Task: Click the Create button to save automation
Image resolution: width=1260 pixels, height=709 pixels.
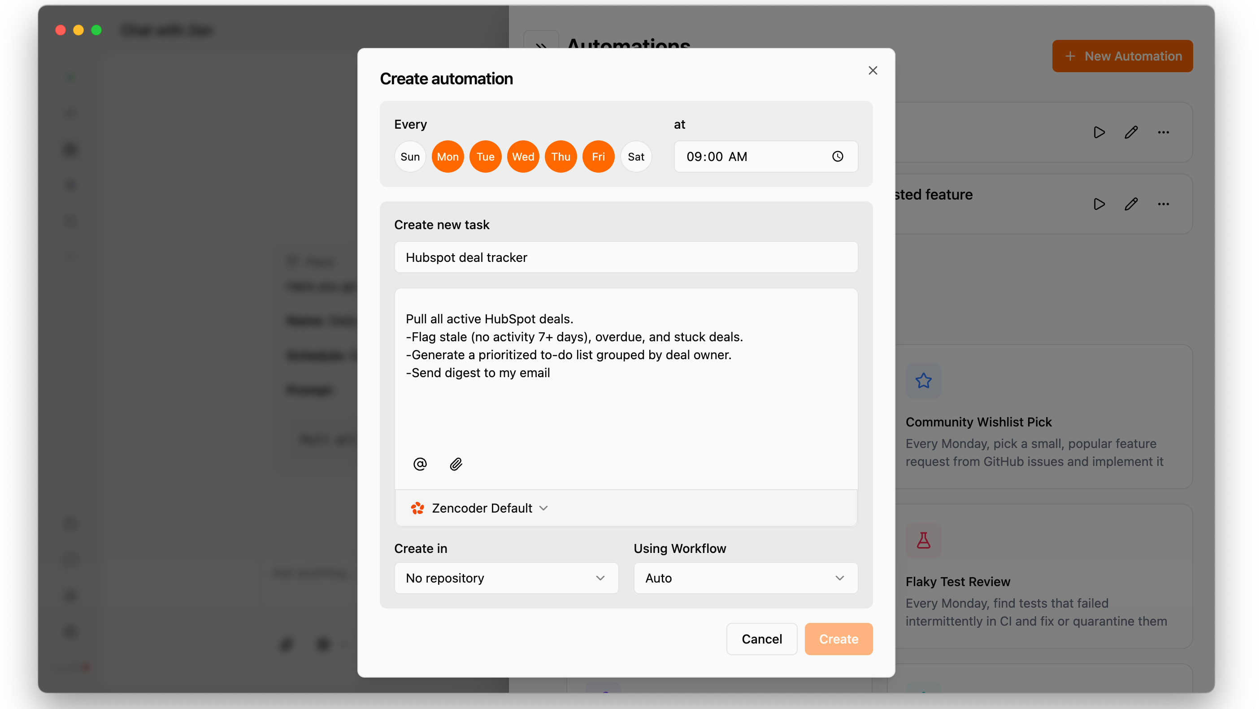Action: (x=838, y=639)
